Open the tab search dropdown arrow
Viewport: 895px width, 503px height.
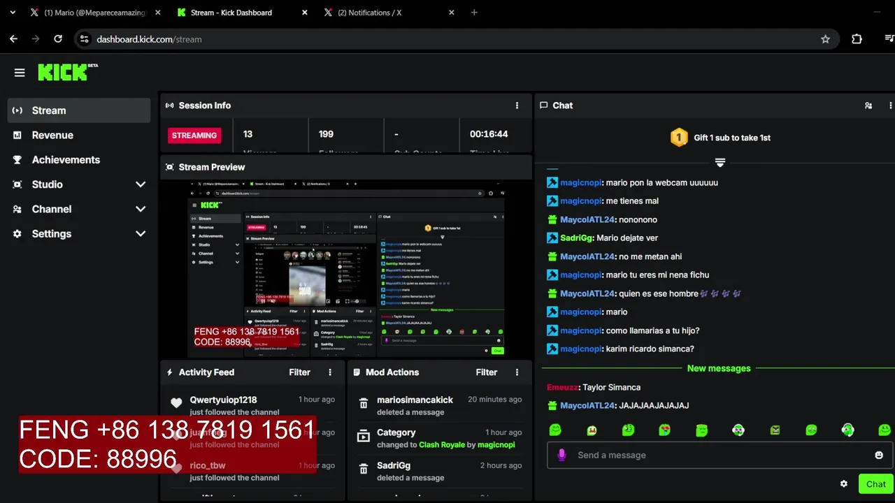coord(13,13)
